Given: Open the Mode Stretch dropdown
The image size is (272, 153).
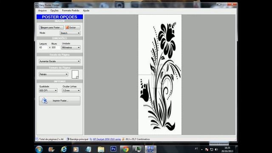Looking at the screenshot, I should click(70, 33).
